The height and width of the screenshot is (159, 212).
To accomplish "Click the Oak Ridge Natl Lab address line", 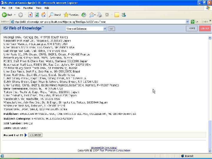I will click(35, 51).
